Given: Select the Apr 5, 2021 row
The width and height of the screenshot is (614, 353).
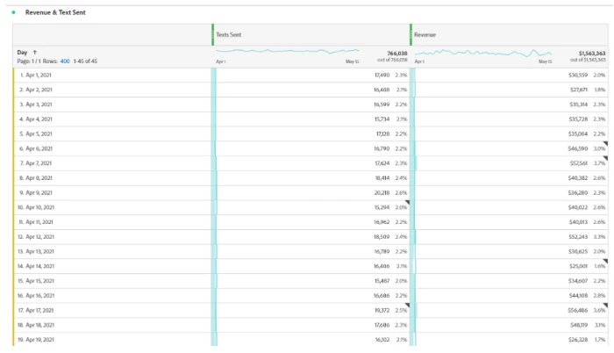Looking at the screenshot, I should click(311, 133).
